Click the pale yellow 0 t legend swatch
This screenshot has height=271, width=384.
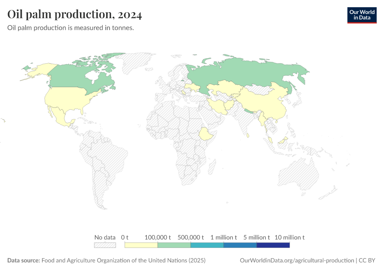(141, 245)
